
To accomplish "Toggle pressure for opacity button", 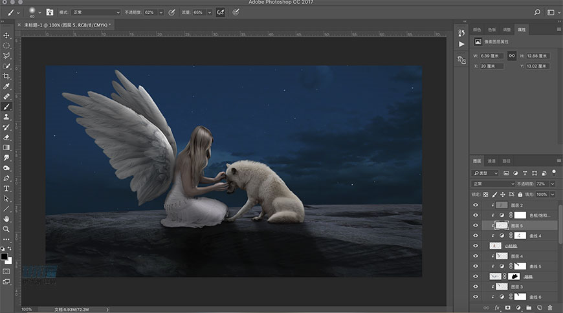I will (x=171, y=12).
